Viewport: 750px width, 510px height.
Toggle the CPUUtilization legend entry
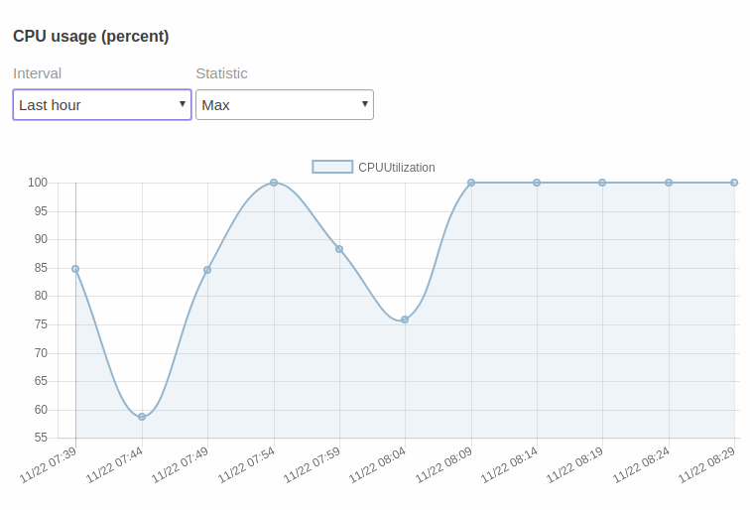point(374,167)
